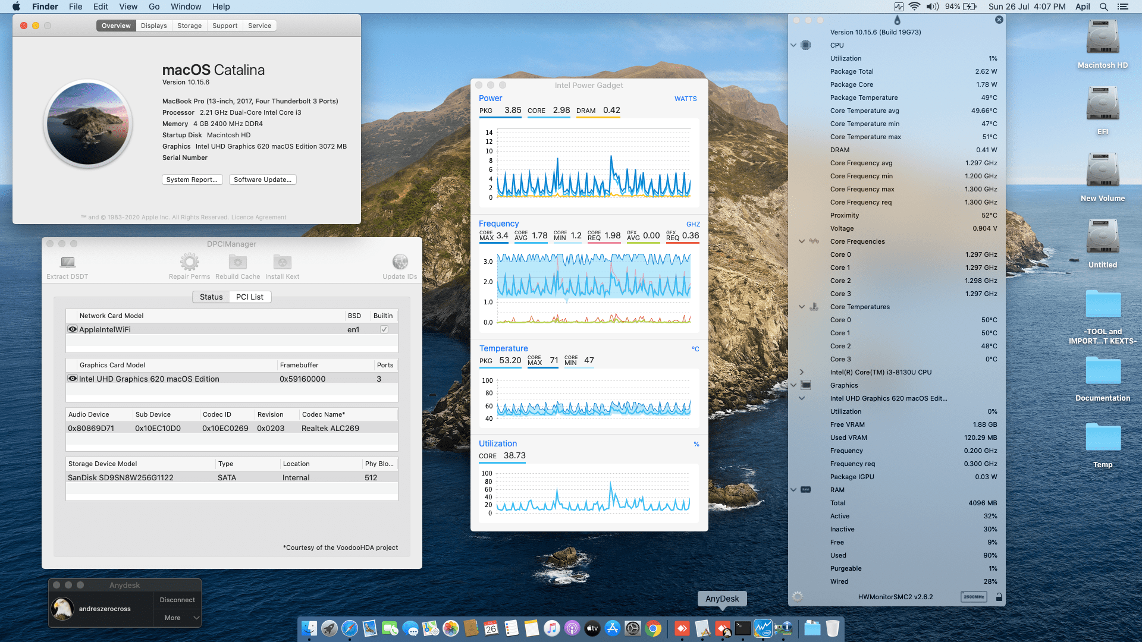Select Untitled drive on desktop
The height and width of the screenshot is (642, 1142).
[x=1102, y=237]
